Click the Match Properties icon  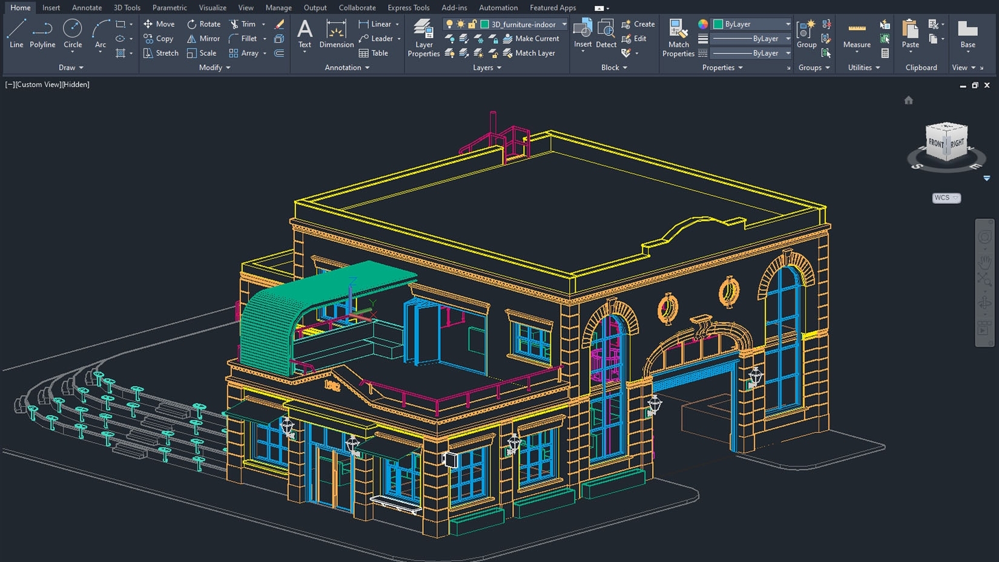coord(678,38)
